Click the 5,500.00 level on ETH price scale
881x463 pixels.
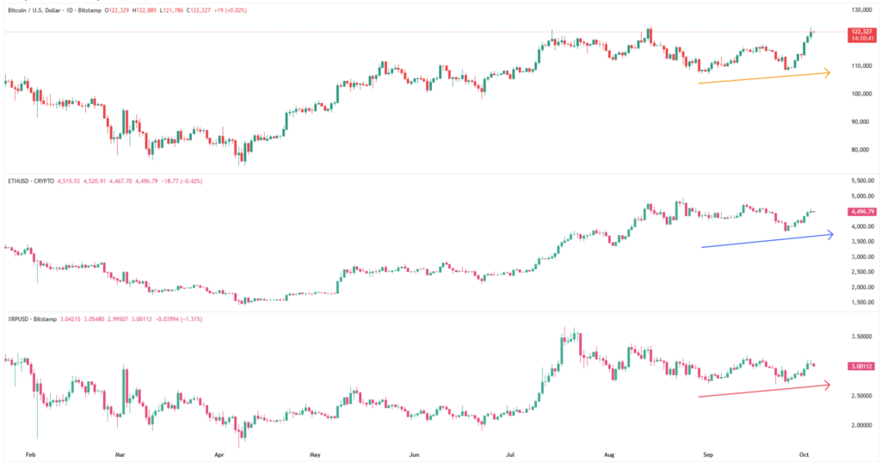tap(862, 181)
